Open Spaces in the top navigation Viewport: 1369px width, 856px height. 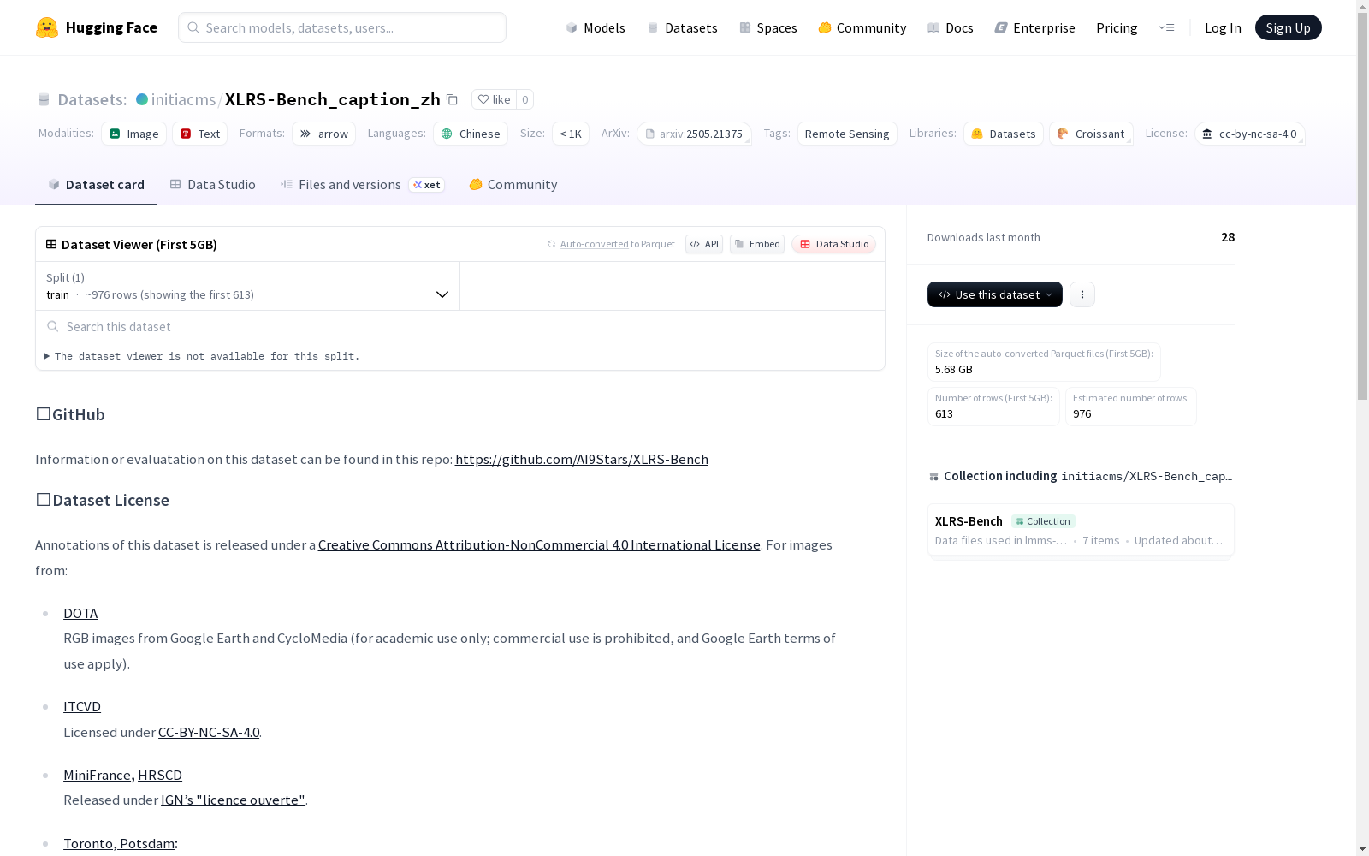coord(768,27)
